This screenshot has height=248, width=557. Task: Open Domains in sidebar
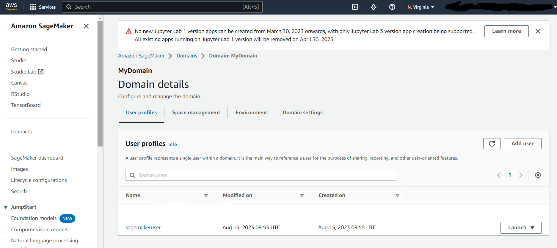21,132
